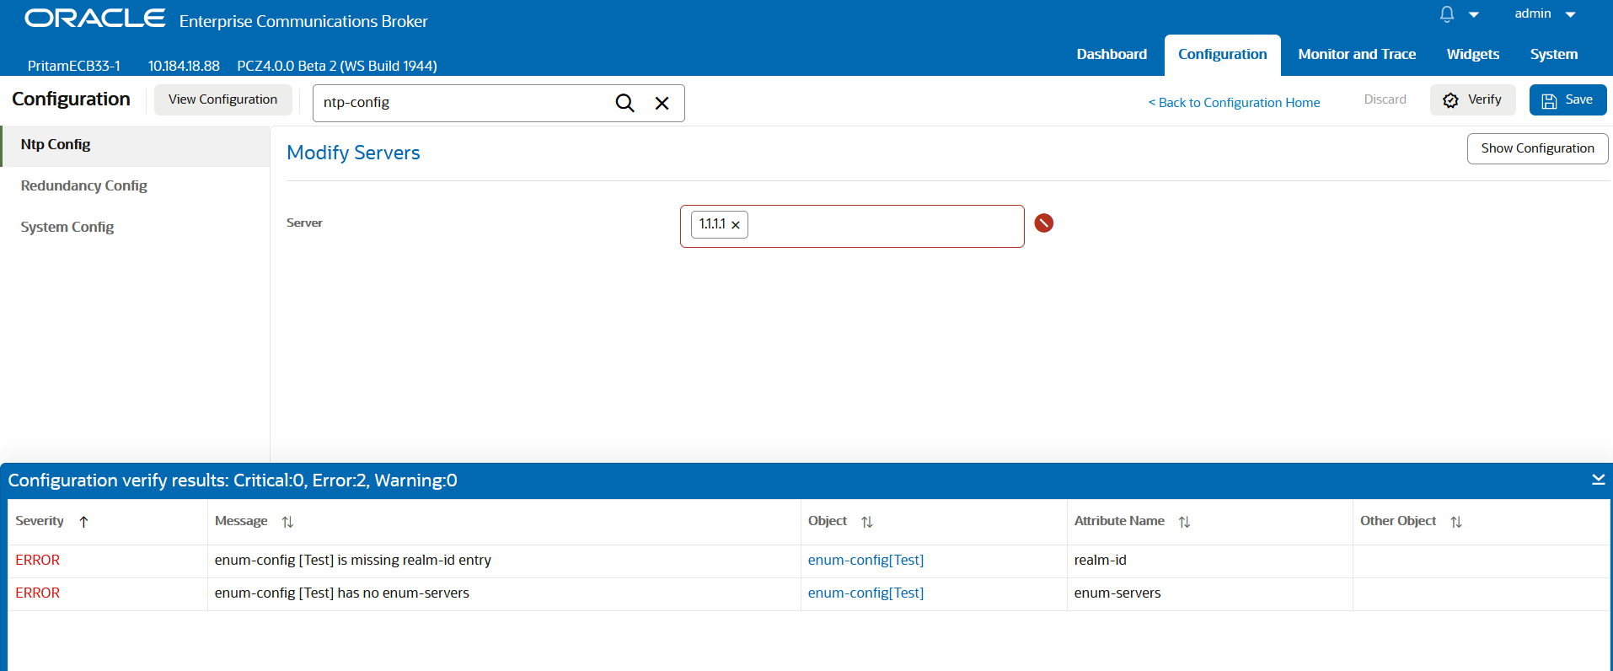Click the Save disk icon

1549,101
